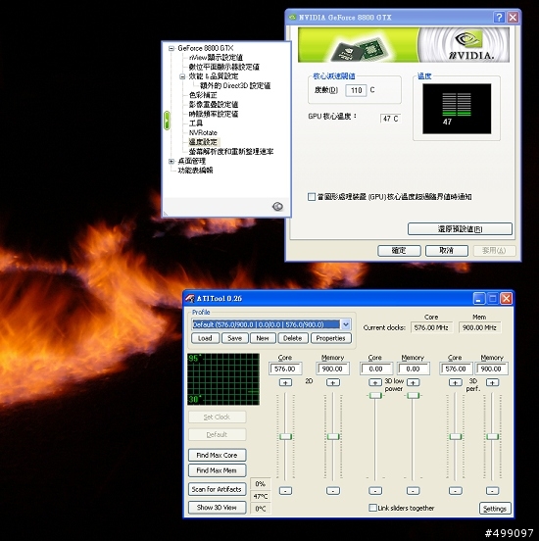Raise 3D perf Memory clock with plus button

pyautogui.click(x=492, y=382)
